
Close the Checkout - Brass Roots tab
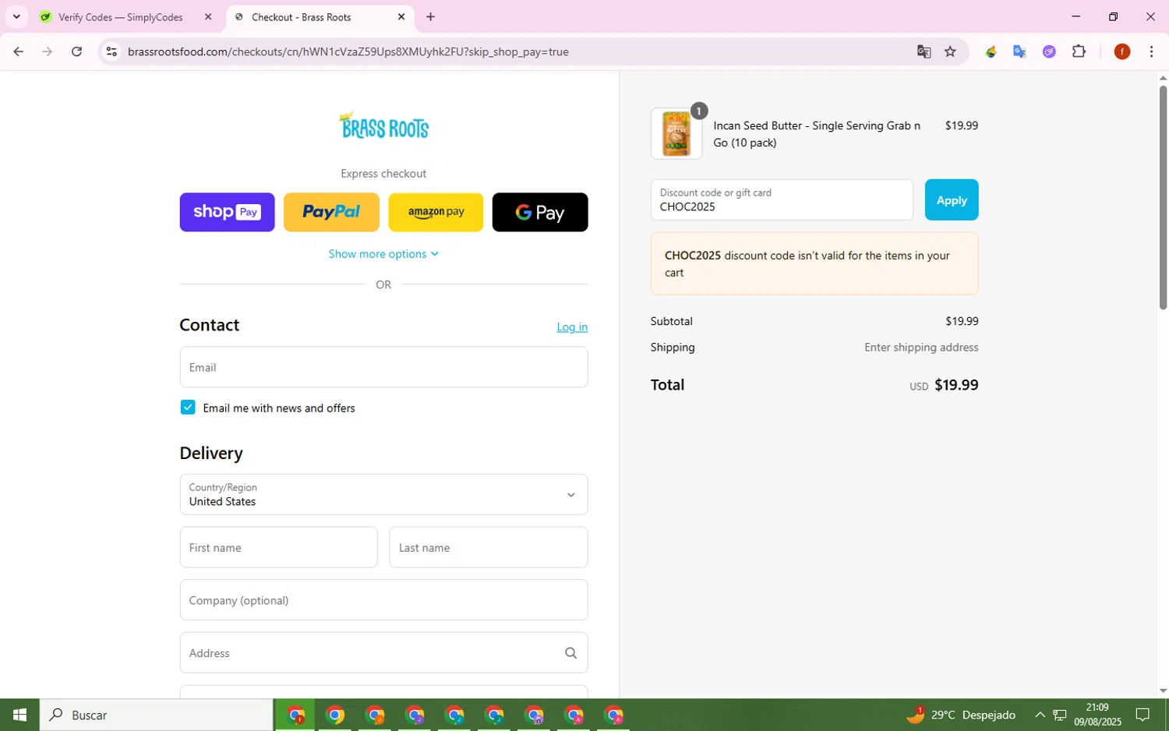pyautogui.click(x=401, y=16)
